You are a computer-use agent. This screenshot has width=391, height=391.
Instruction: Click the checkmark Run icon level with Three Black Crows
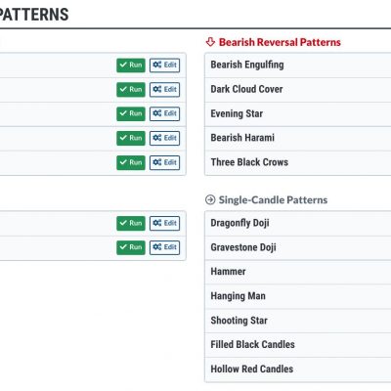123,162
